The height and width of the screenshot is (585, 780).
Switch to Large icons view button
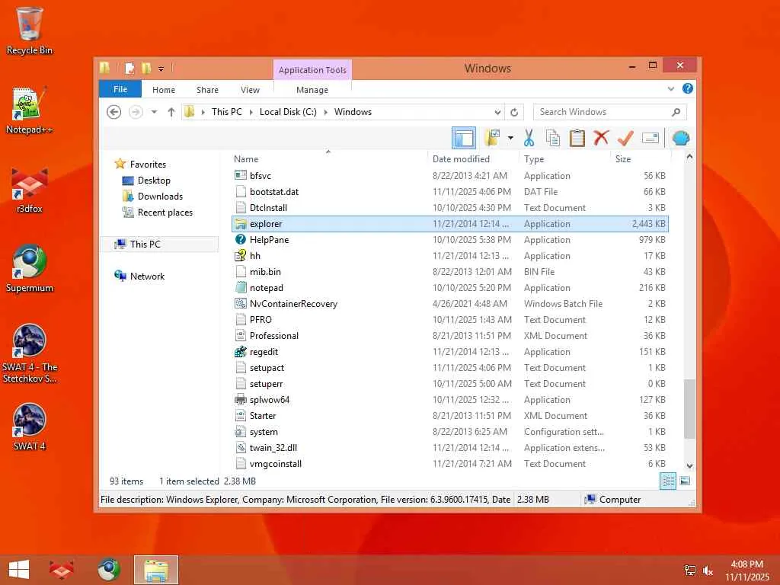[685, 481]
